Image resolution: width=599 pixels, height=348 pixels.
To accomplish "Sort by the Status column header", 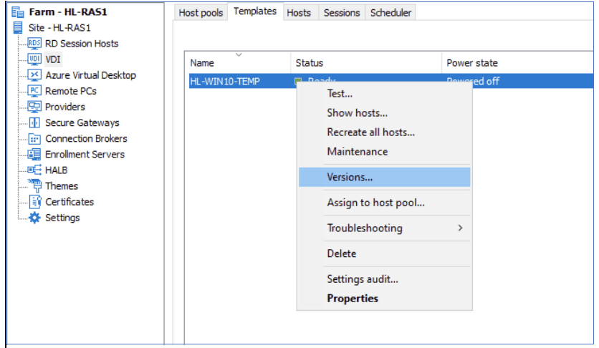I will pos(366,62).
